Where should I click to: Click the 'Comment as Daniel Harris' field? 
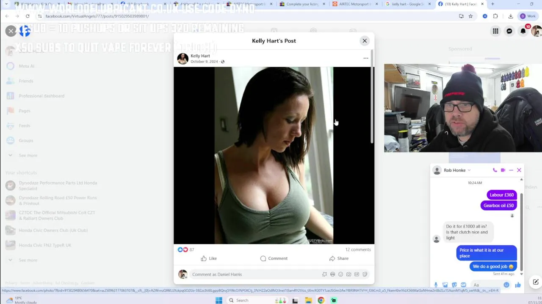tap(254, 274)
